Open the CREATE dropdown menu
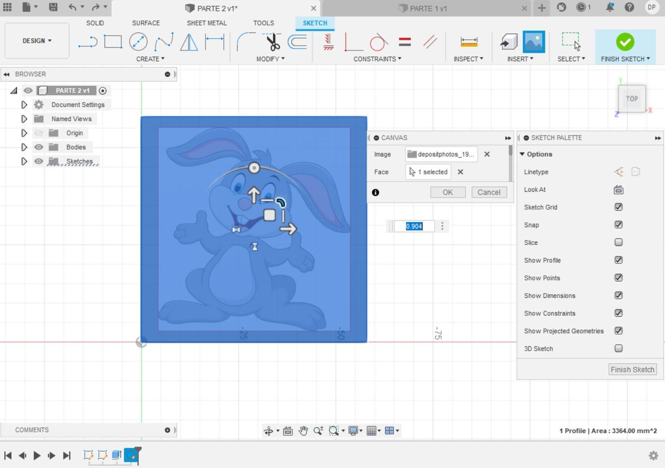The image size is (665, 468). pos(150,59)
